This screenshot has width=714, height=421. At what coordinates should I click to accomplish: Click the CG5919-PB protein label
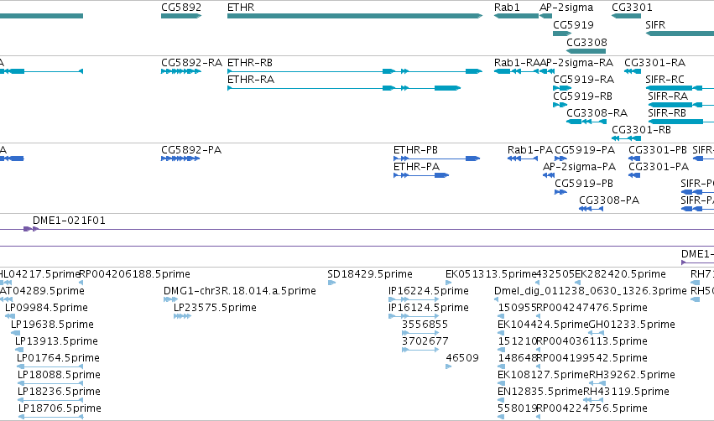584,184
